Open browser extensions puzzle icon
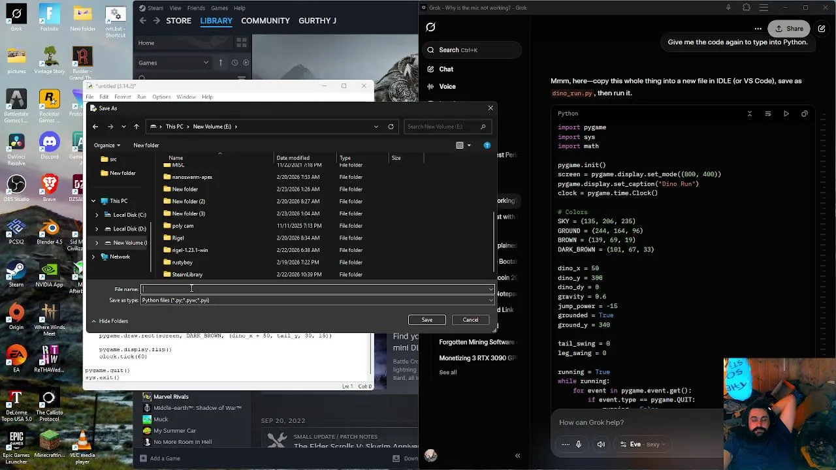Viewport: 836px width, 470px height. coord(747,8)
